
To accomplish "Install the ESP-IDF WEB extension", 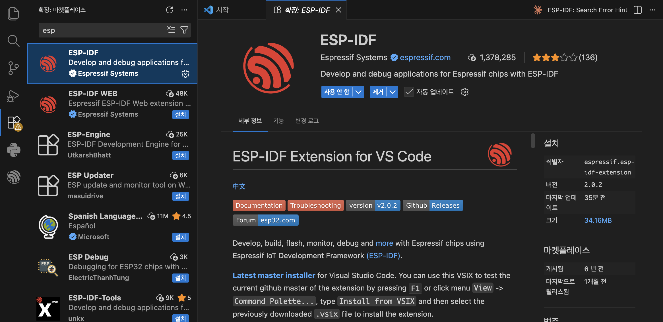I will point(180,115).
